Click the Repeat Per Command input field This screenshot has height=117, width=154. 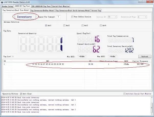(x=59, y=17)
